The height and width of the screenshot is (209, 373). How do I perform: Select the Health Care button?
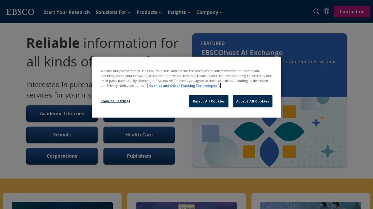139,135
